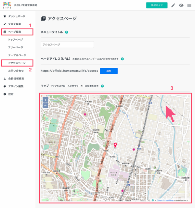The width and height of the screenshot is (195, 208).
Task: Open 会員情報編集 in the sidebar
Action: point(16,79)
